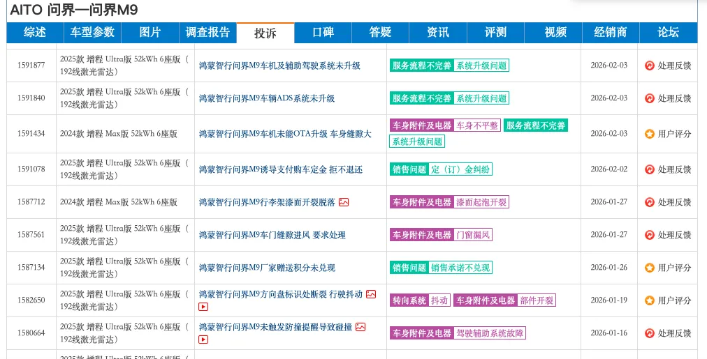Open the 评测 tab
Screen dimensions: 707x359
pyautogui.click(x=495, y=32)
